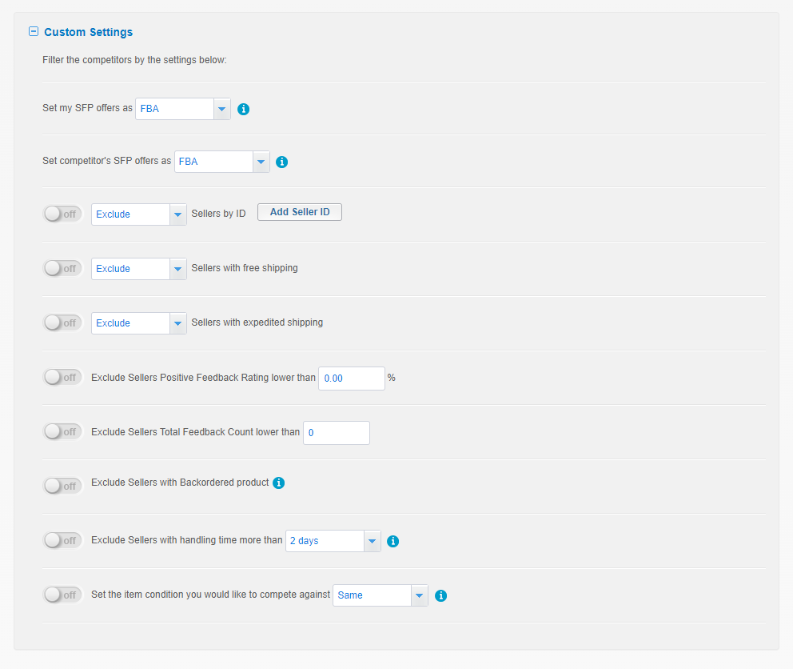Image resolution: width=793 pixels, height=669 pixels.
Task: Open the competitor's SFP offers dropdown
Action: 222,162
